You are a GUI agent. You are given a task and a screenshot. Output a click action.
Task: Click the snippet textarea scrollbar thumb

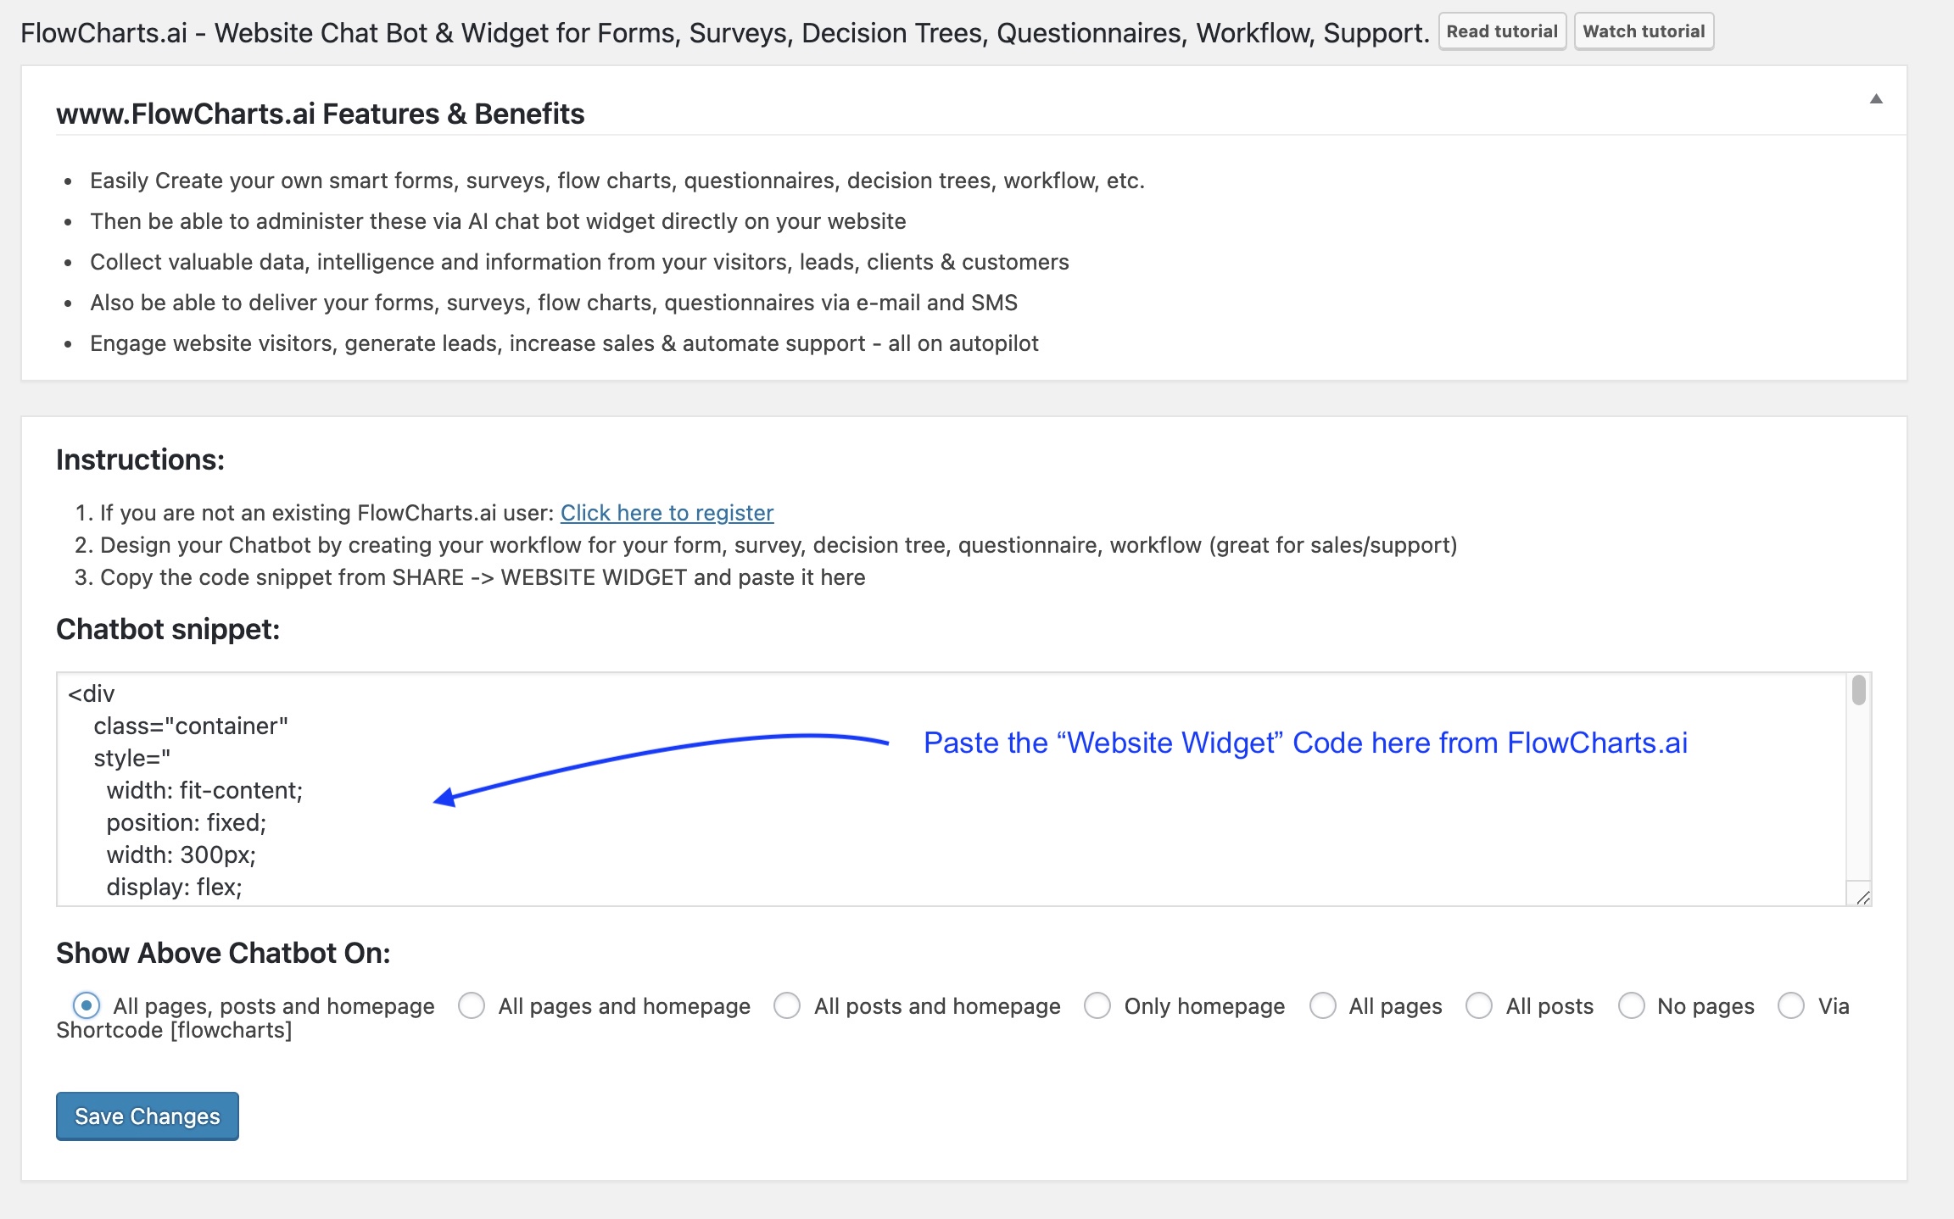(x=1859, y=690)
